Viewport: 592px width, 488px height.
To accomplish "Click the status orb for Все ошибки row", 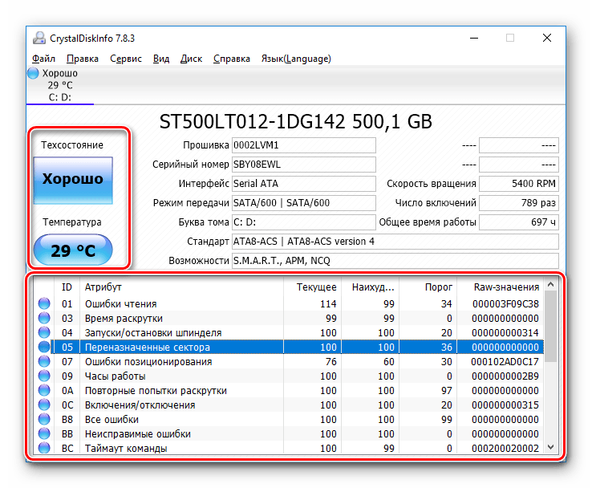I will coord(44,419).
